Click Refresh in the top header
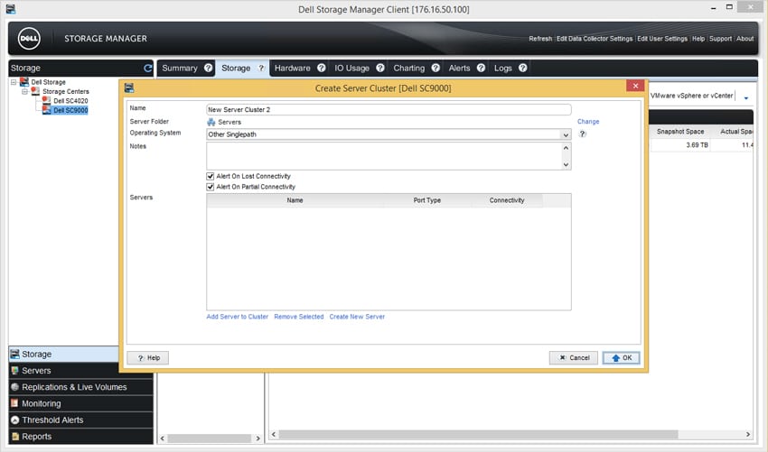 point(540,39)
